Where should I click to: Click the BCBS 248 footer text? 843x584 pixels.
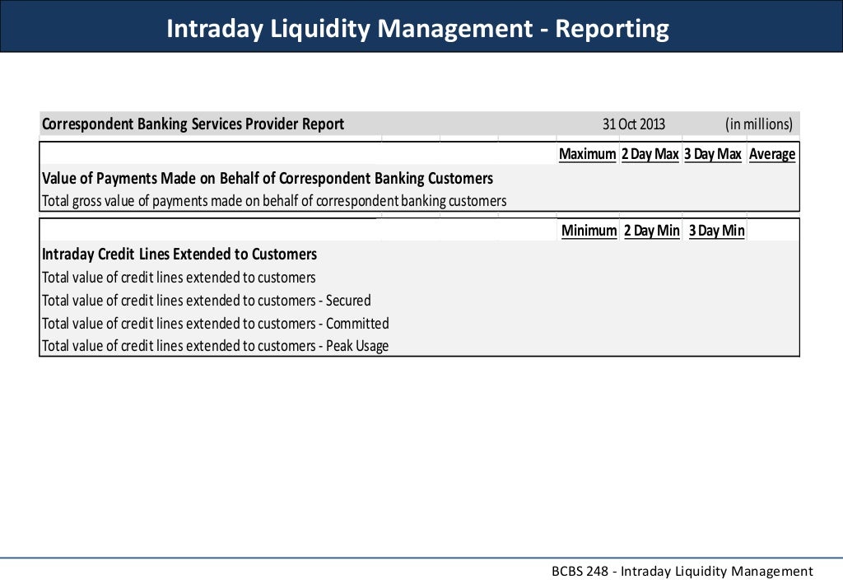click(x=682, y=571)
